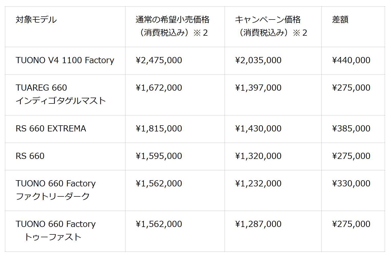
Task: Click the ¥1,397,000 campaign price
Action: tap(258, 88)
